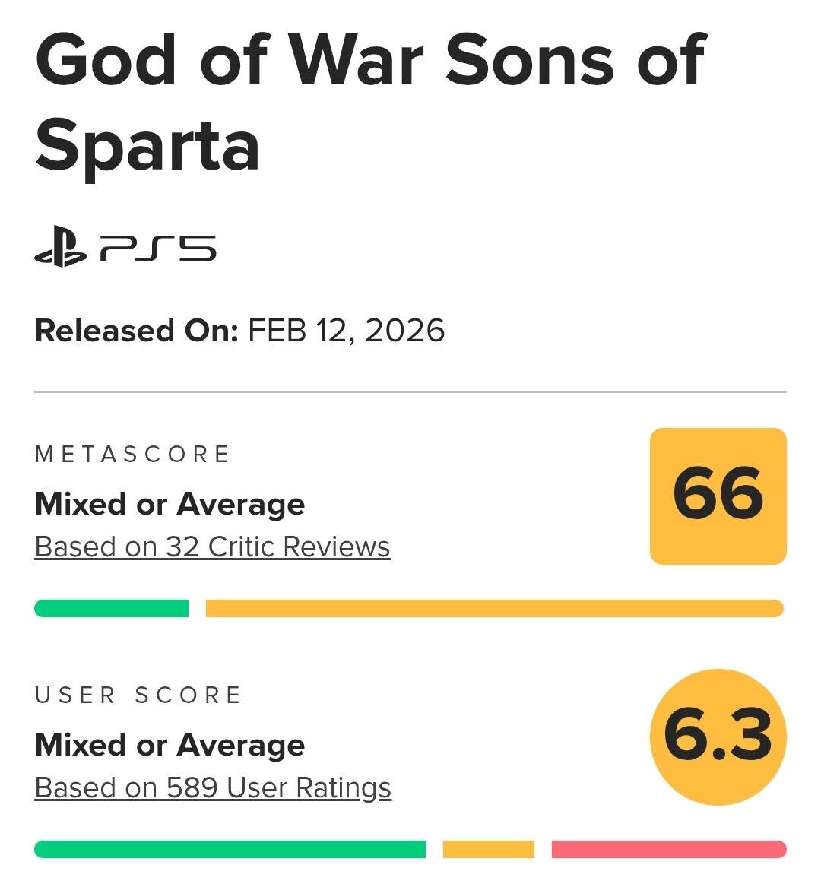Select green positive critic reviews bar segment
Viewport: 821px width, 884px height.
(111, 609)
